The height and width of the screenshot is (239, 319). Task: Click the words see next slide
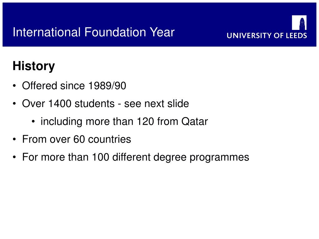click(156, 103)
